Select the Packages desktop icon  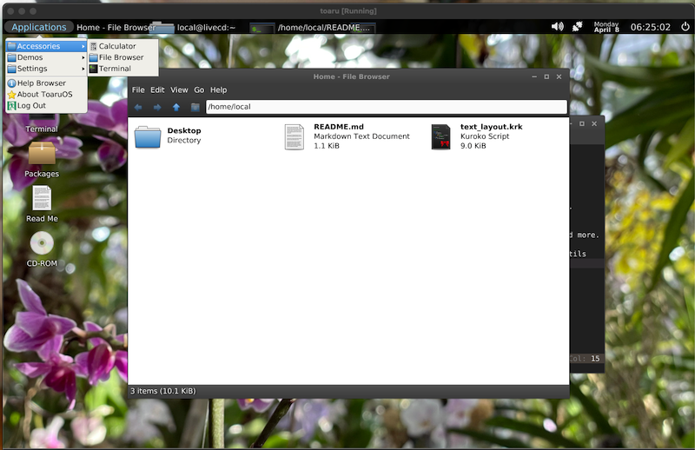tap(42, 155)
